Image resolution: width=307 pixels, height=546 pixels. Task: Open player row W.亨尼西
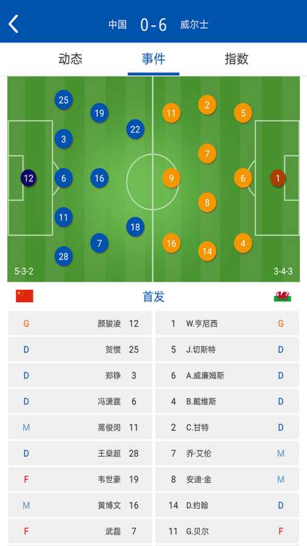[x=227, y=323]
